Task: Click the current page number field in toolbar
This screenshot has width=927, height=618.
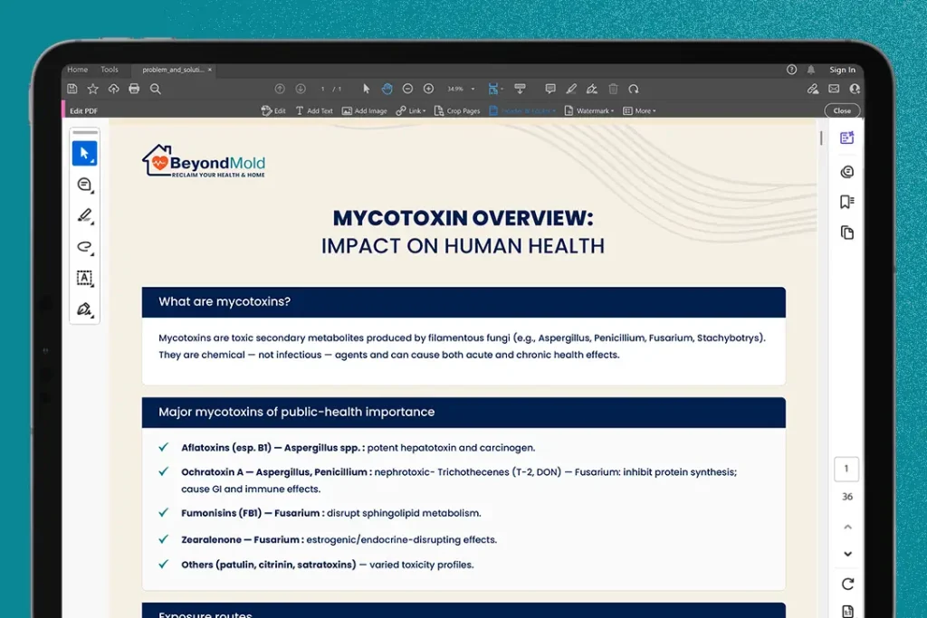Action: [323, 89]
